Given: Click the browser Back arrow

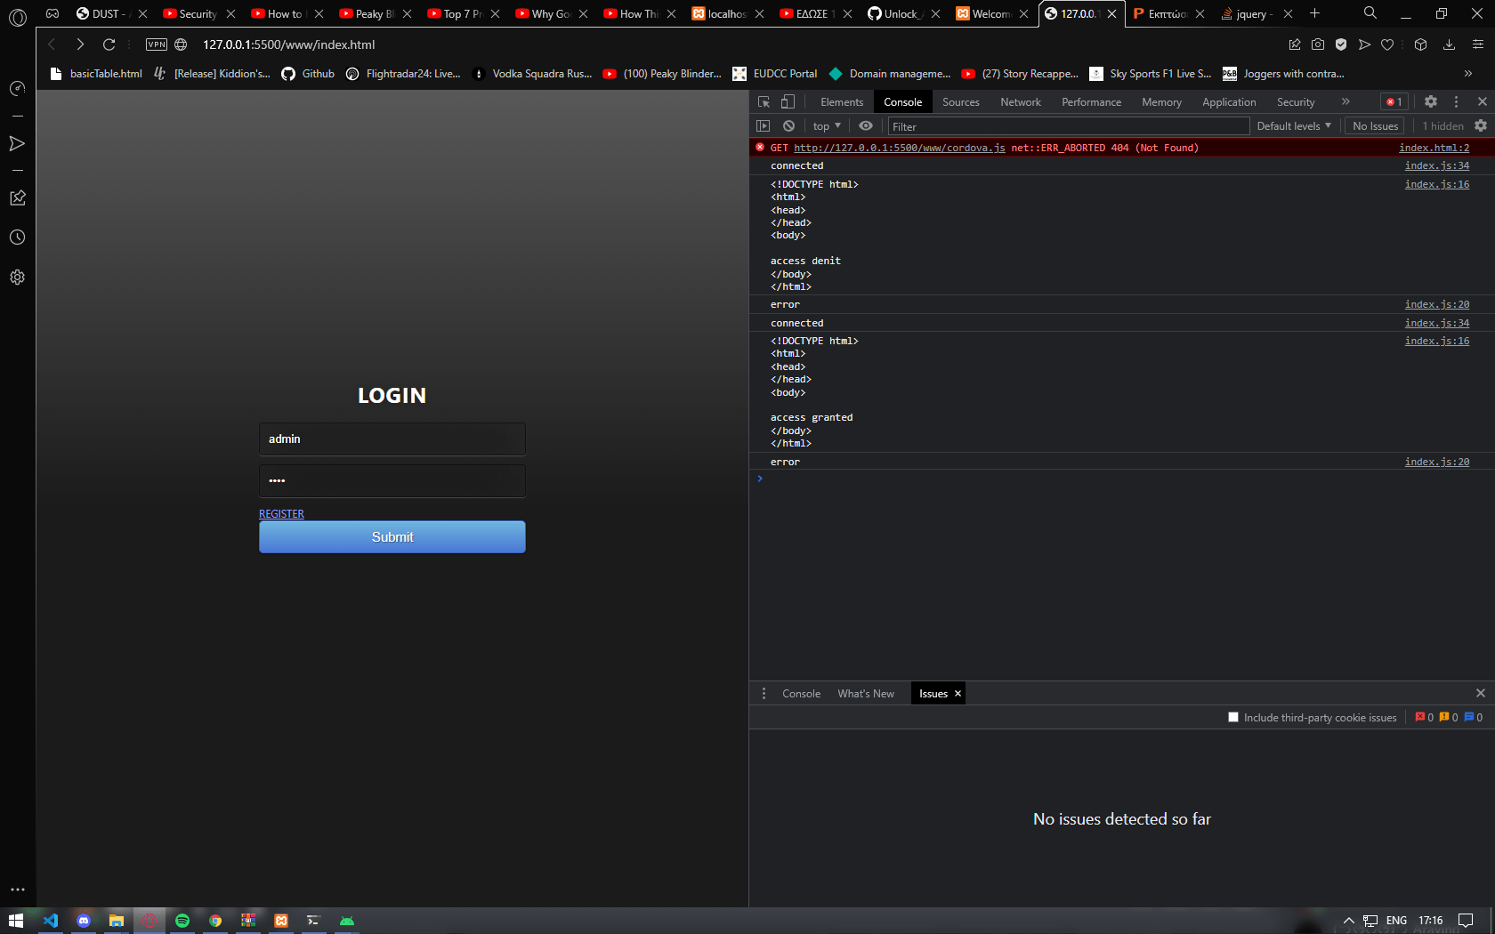Looking at the screenshot, I should click(x=52, y=44).
